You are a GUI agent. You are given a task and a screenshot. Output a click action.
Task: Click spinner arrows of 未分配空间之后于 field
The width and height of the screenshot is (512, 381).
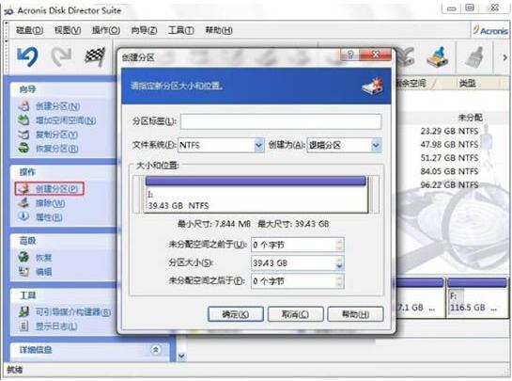click(339, 281)
